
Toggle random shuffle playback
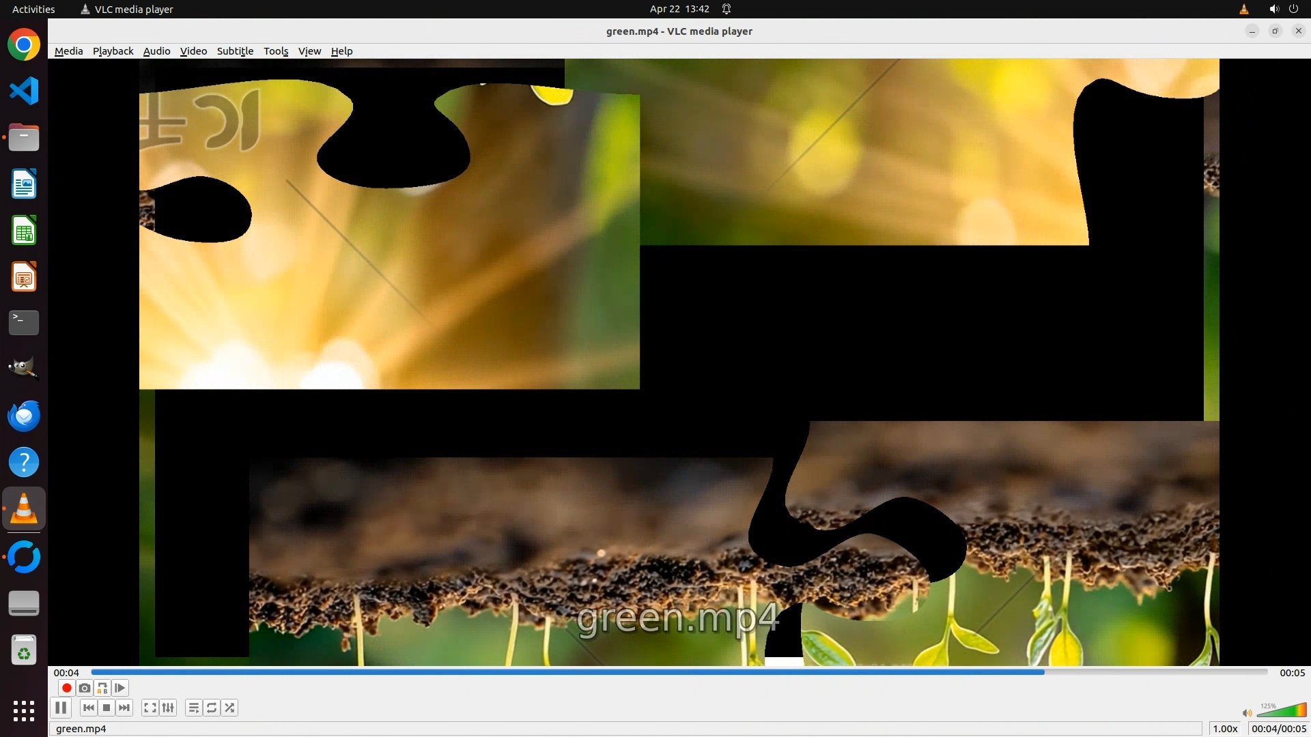[x=230, y=708]
